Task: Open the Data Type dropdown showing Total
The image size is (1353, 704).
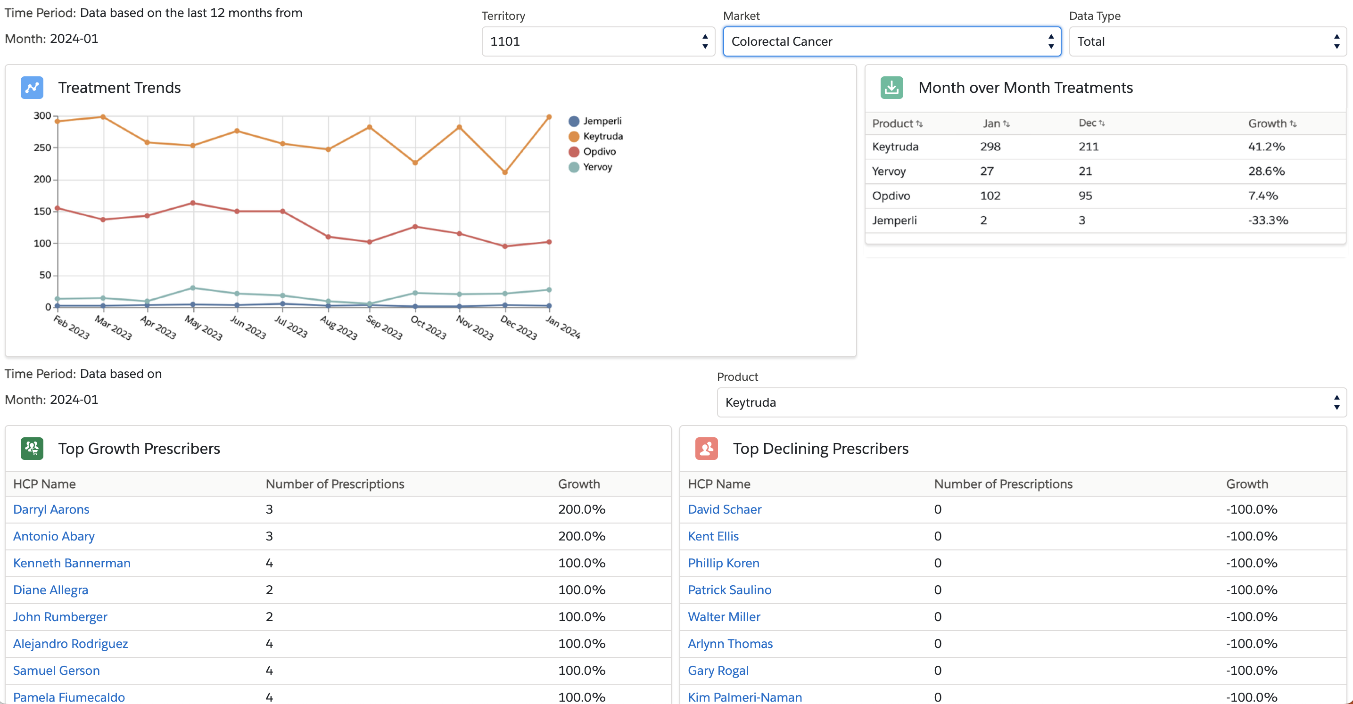Action: point(1207,41)
